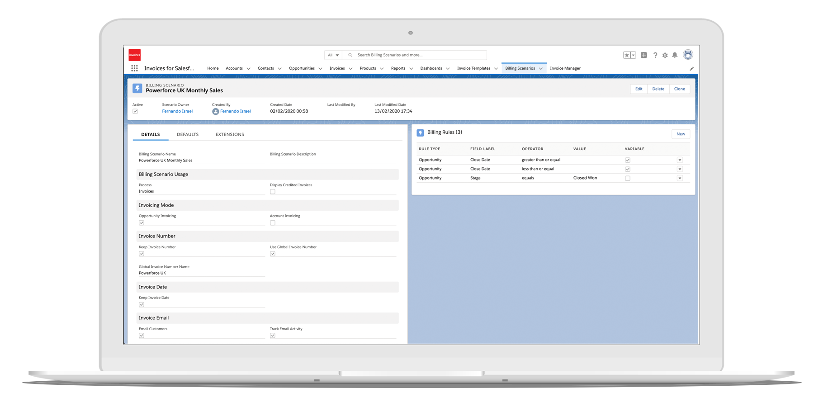Open the user profile avatar
This screenshot has height=407, width=814.
click(x=688, y=55)
